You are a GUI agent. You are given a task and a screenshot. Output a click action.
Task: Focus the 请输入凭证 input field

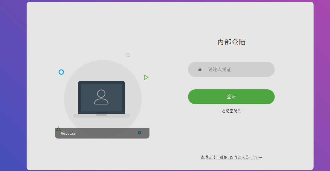tap(236, 69)
